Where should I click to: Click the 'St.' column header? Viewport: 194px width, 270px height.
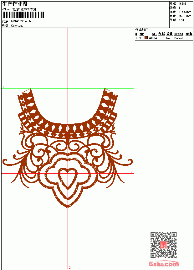click(x=154, y=34)
